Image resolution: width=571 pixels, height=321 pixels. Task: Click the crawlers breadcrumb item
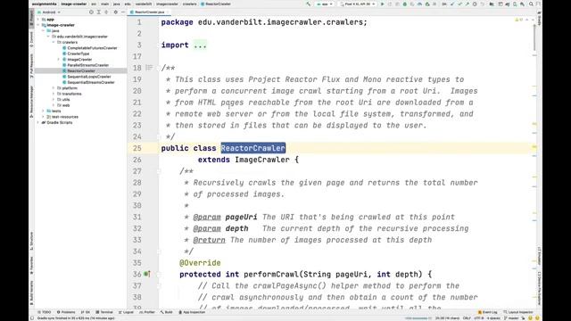189,4
